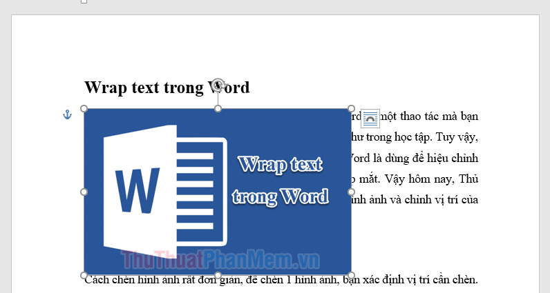Select the Word logo image
The height and width of the screenshot is (293, 550).
click(218, 192)
